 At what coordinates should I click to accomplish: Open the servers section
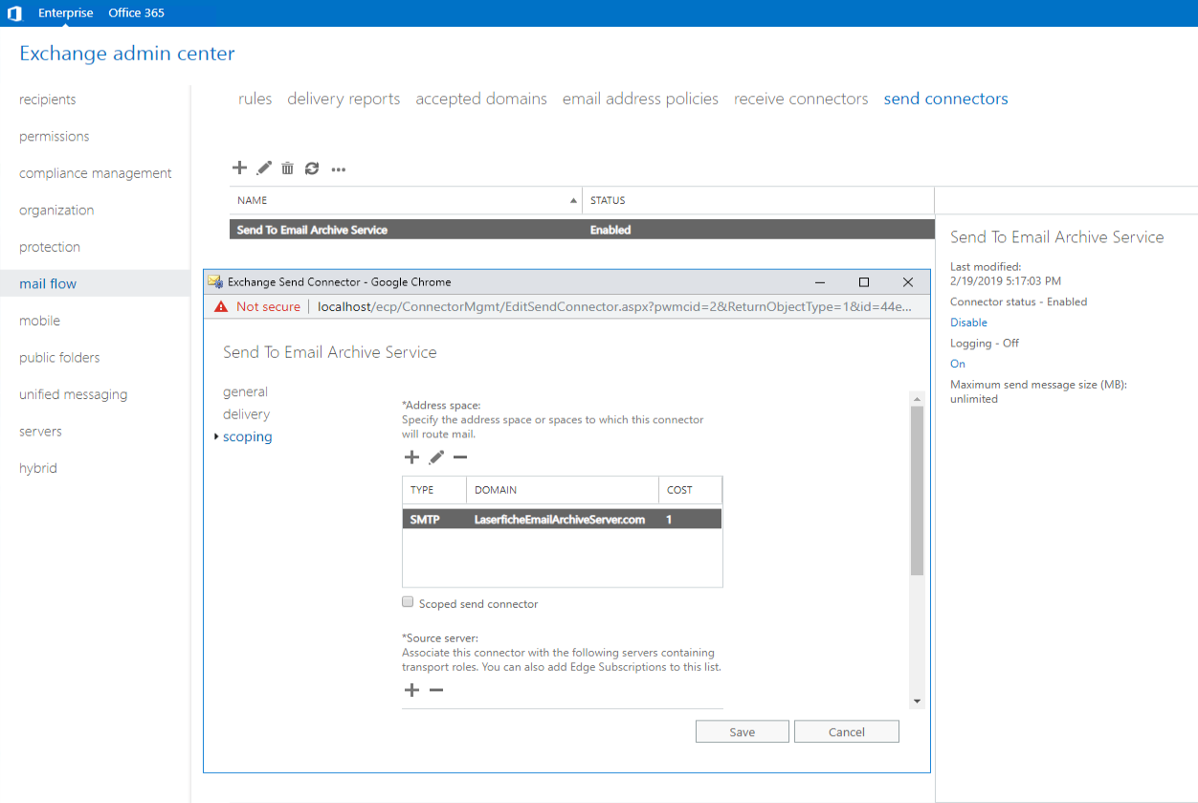[x=40, y=432]
